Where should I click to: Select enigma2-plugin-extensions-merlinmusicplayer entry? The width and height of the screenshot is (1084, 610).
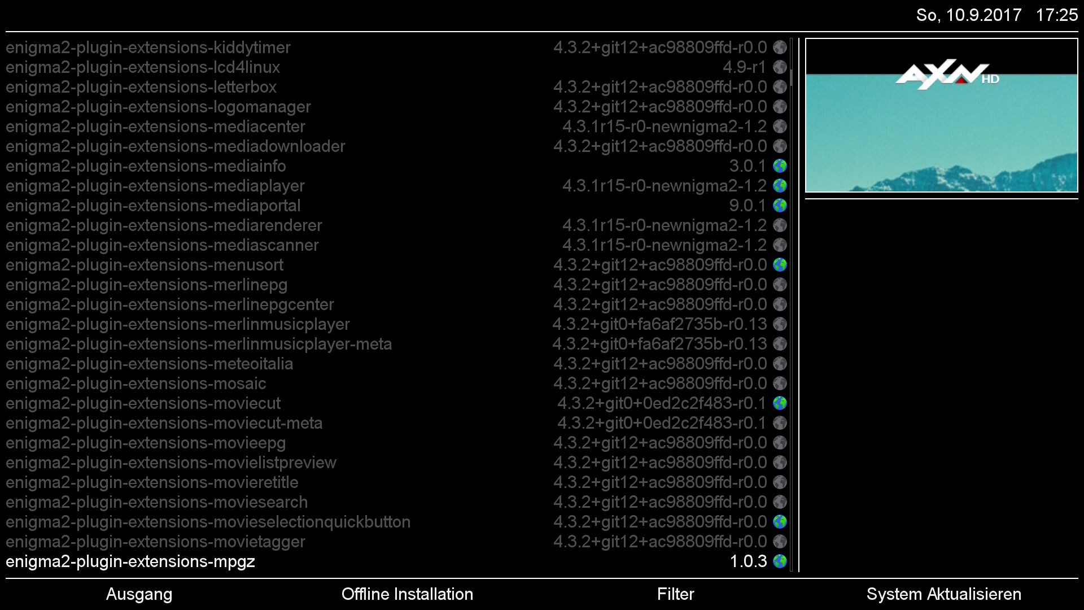click(396, 324)
